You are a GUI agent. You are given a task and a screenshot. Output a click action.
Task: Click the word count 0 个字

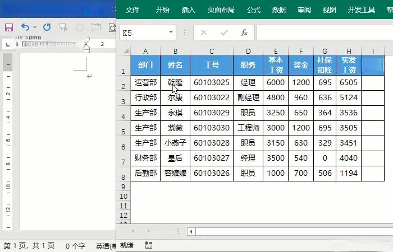(75, 246)
